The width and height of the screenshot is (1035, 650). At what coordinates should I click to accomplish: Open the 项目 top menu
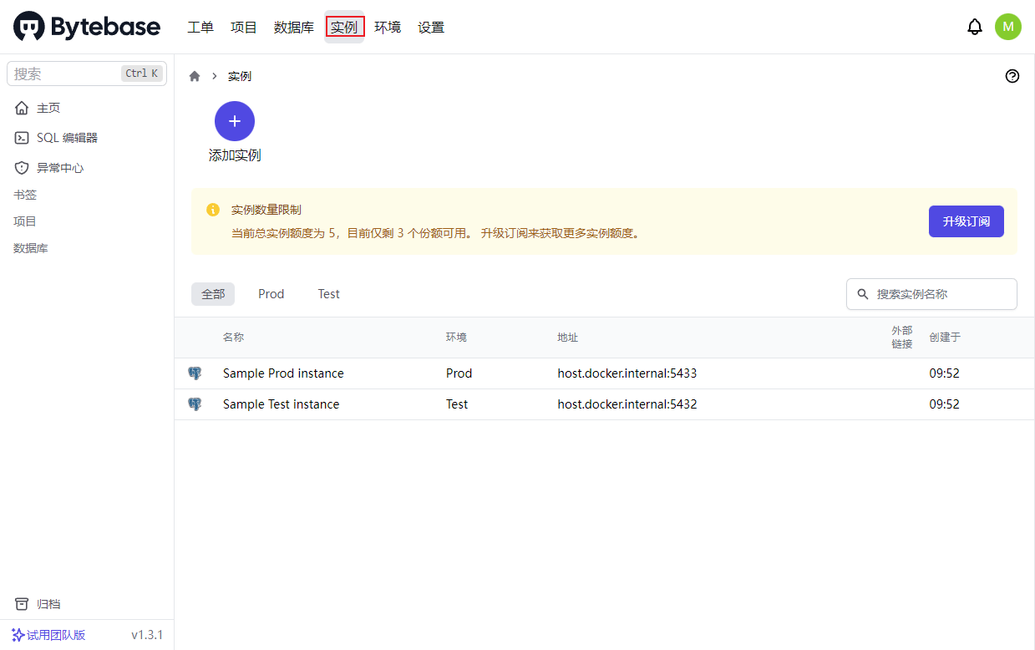(x=244, y=27)
